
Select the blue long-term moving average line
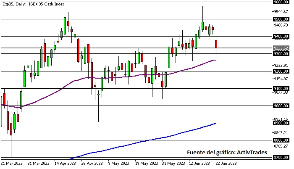168,135
